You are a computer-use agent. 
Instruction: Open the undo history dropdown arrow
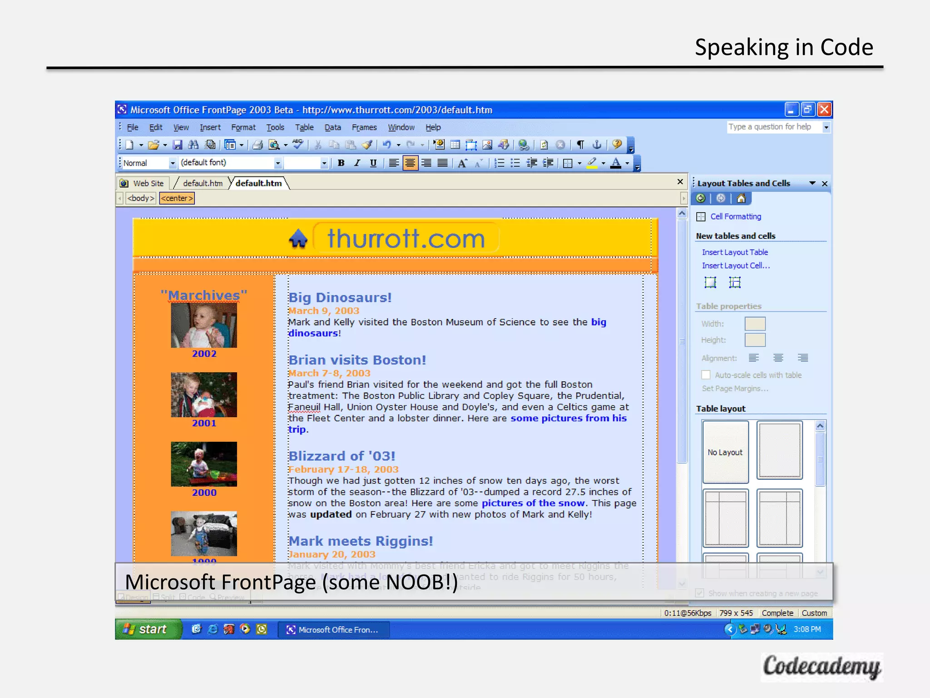click(398, 145)
